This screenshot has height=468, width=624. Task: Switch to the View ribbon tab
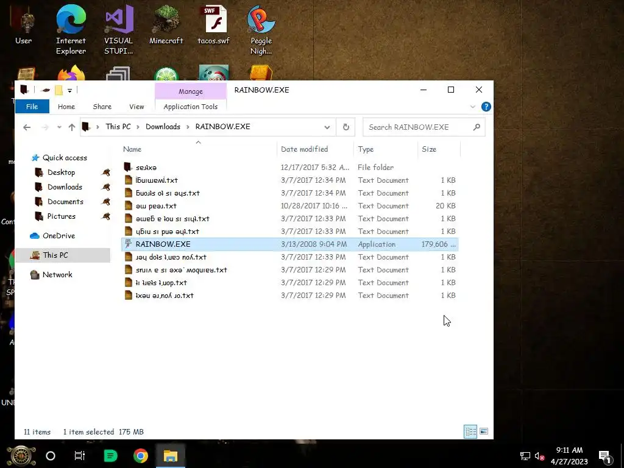coord(136,107)
